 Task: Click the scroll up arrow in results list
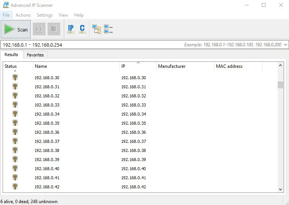[x=281, y=65]
